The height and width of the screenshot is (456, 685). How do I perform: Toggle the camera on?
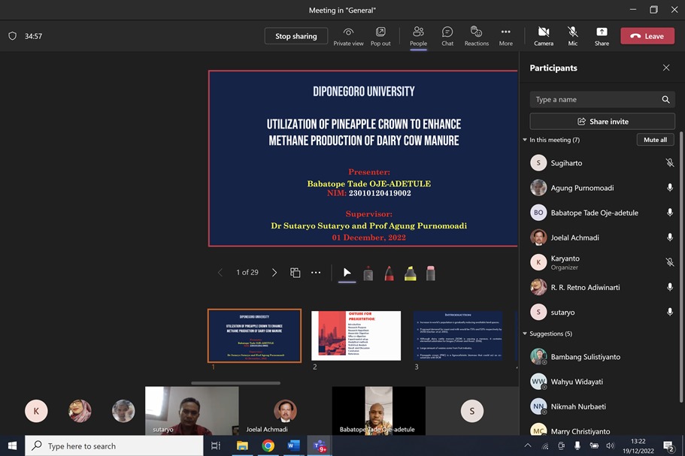coord(543,35)
